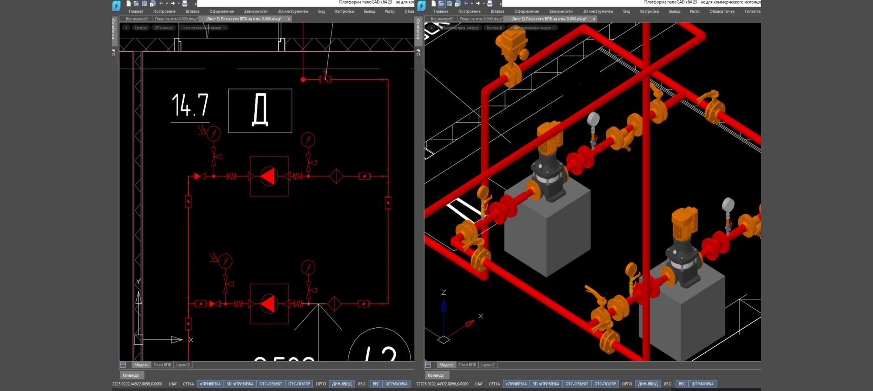Viewport: 873px width, 391px height.
Task: Click Print icon in left window toolbar
Action: pos(185,4)
